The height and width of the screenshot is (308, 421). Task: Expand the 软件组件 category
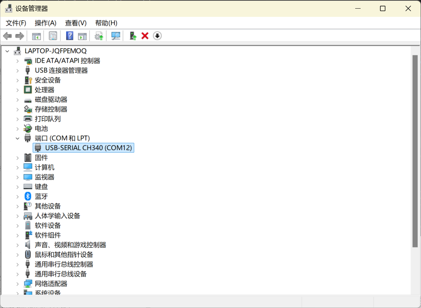pos(18,235)
